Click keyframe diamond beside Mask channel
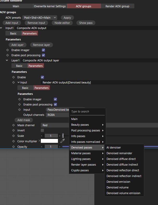158x205 pixels. click(14, 125)
